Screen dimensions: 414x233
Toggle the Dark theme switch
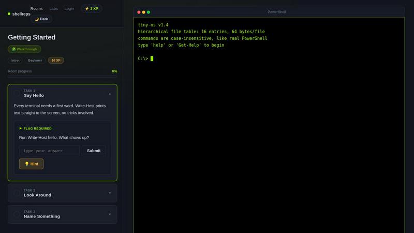41,19
